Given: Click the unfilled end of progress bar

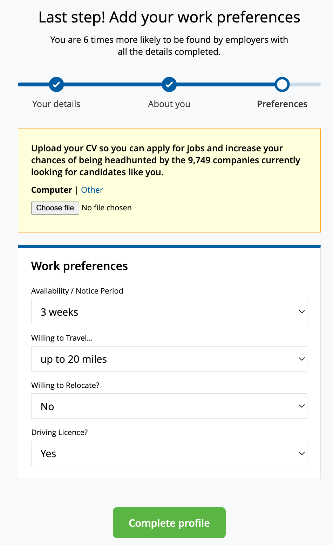Looking at the screenshot, I should coord(306,84).
